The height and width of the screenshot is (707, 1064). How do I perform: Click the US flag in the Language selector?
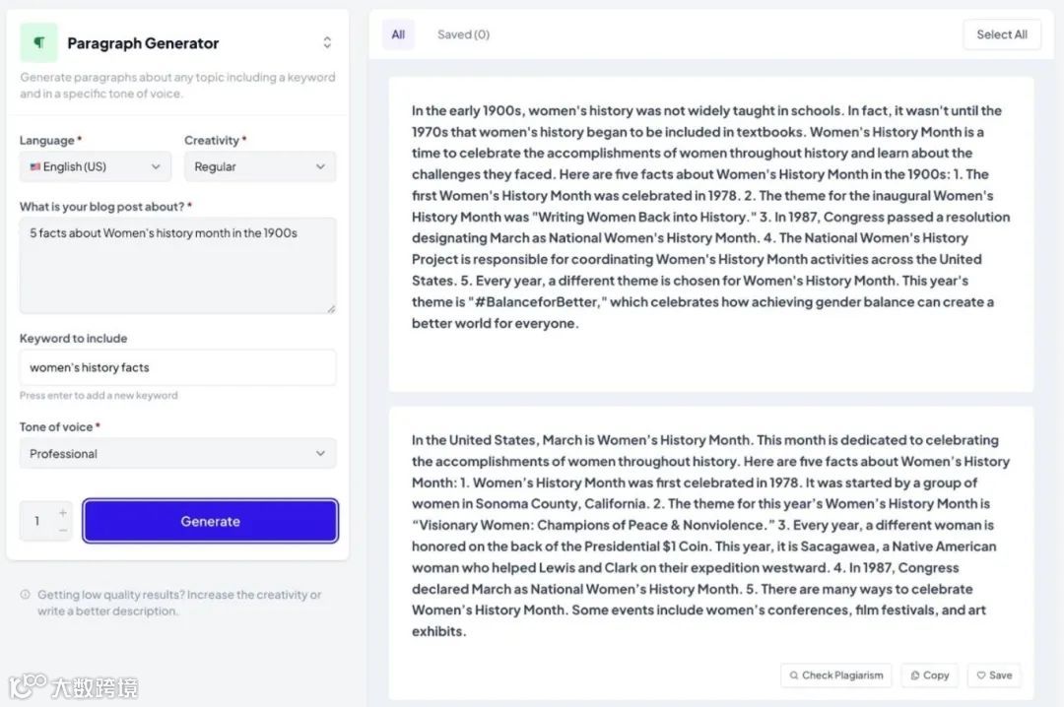[35, 166]
